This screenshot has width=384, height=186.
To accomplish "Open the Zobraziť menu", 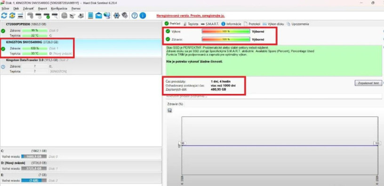I will click(x=28, y=8).
